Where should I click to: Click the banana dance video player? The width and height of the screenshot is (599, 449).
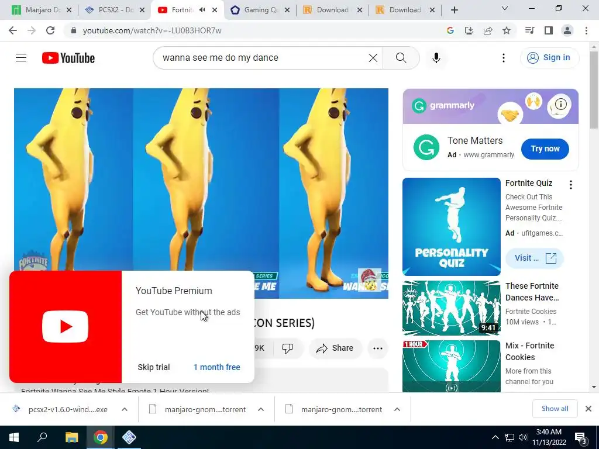point(201,193)
